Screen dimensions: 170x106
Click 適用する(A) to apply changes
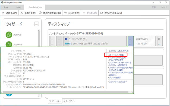tap(10, 13)
